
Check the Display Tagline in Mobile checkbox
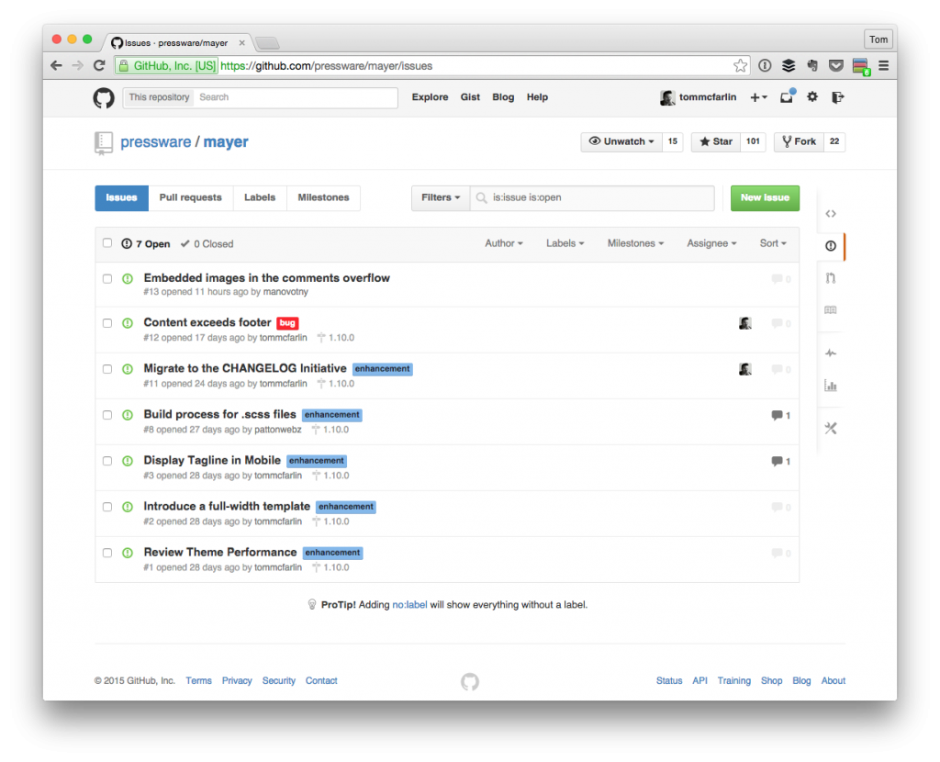coord(107,461)
